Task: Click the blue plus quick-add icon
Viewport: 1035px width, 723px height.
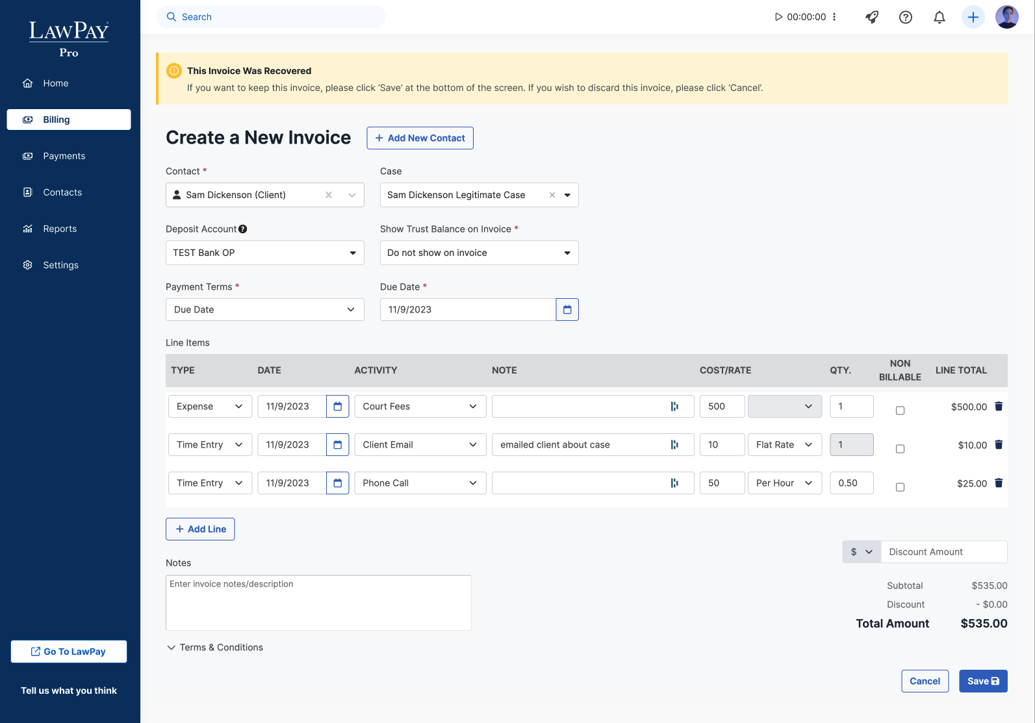Action: pos(973,17)
